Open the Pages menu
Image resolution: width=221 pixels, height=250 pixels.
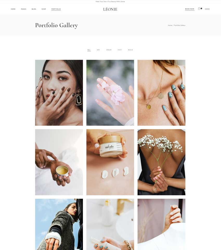(24, 9)
